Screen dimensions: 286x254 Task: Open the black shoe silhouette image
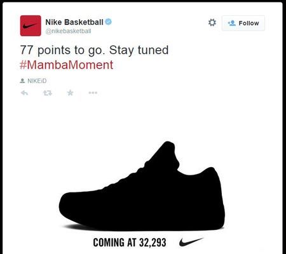[x=142, y=186]
